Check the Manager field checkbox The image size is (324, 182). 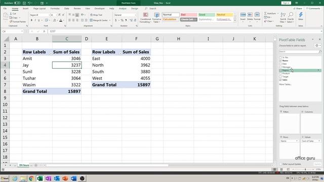[280, 67]
